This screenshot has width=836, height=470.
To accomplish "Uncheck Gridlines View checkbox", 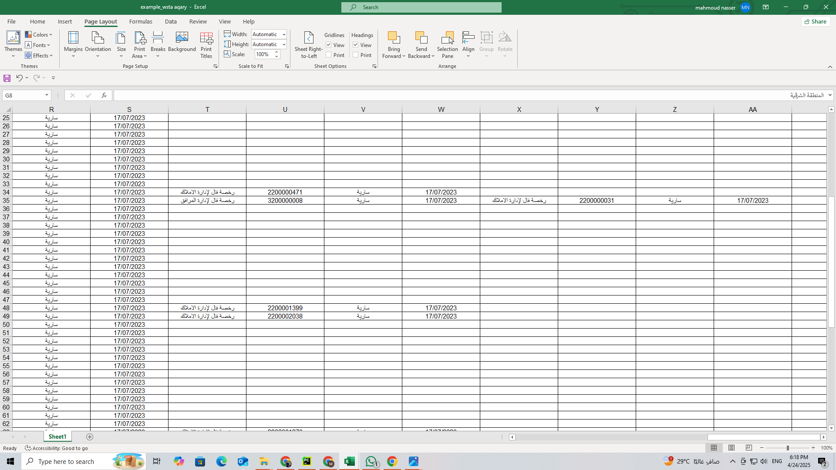I will point(329,45).
